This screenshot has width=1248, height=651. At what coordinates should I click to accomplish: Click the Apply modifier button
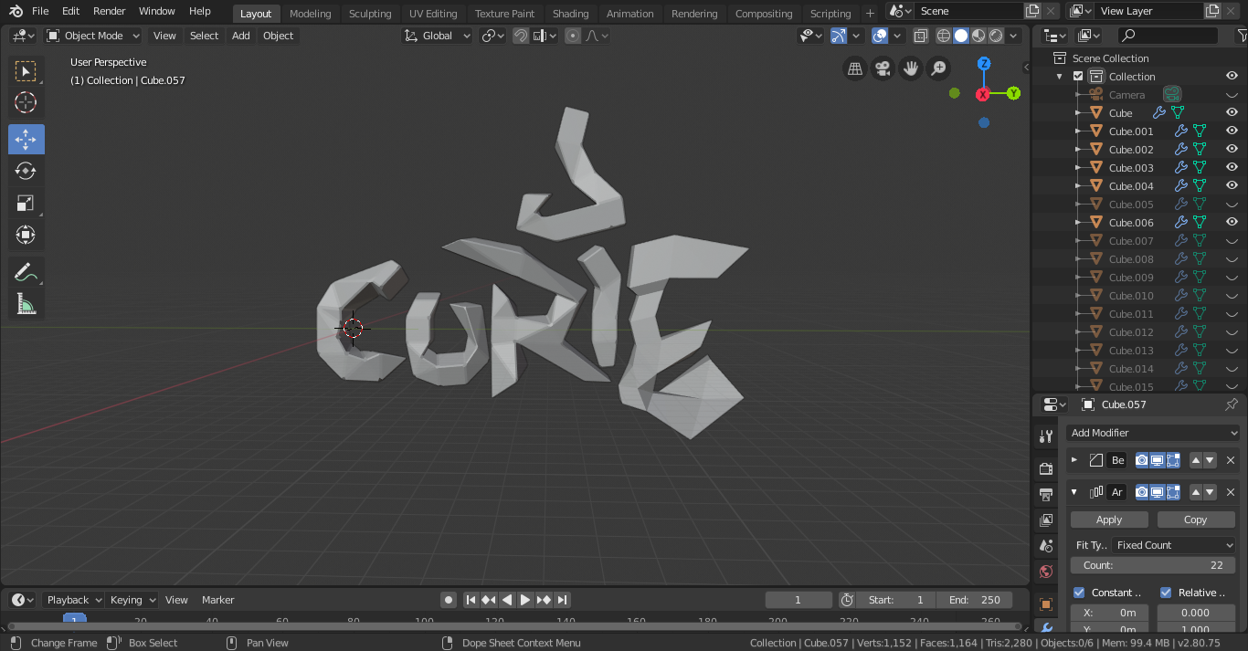(x=1109, y=520)
